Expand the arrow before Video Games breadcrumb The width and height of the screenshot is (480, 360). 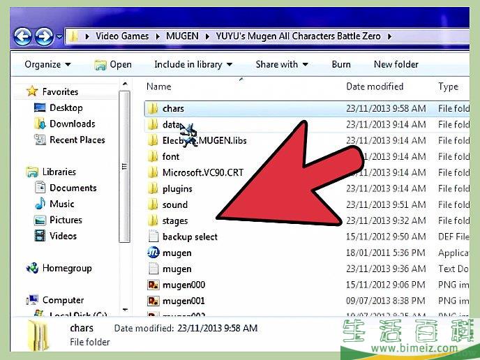point(87,37)
